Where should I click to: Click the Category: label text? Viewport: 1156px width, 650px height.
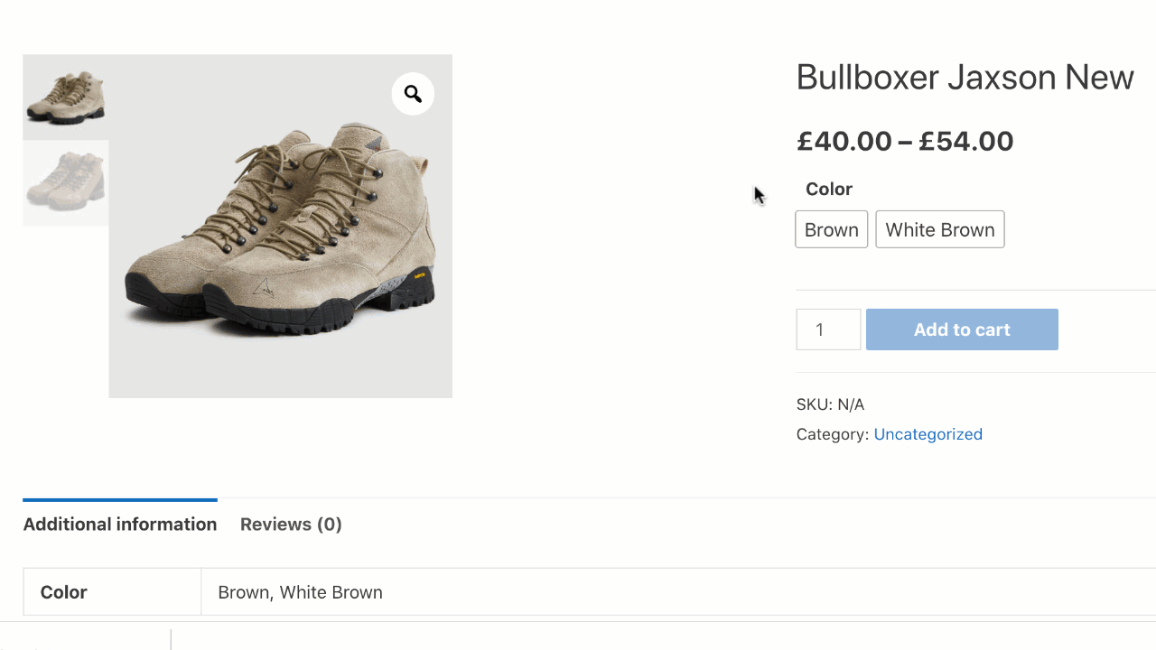click(x=833, y=434)
